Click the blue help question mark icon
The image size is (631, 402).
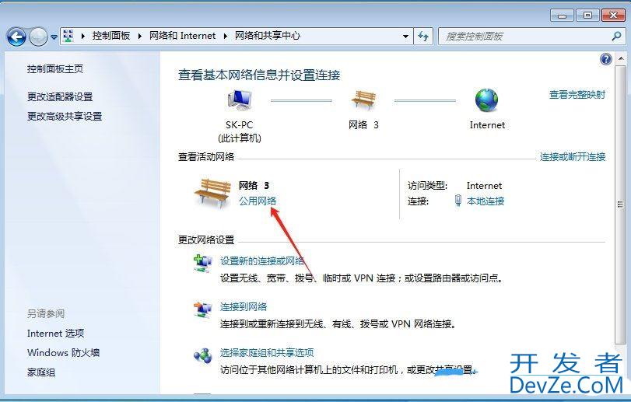pyautogui.click(x=605, y=60)
